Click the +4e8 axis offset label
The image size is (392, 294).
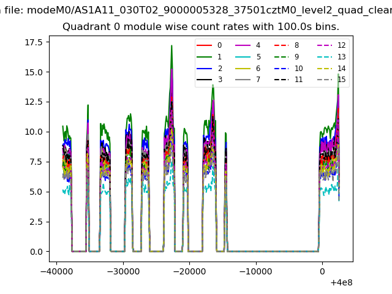click(x=341, y=282)
